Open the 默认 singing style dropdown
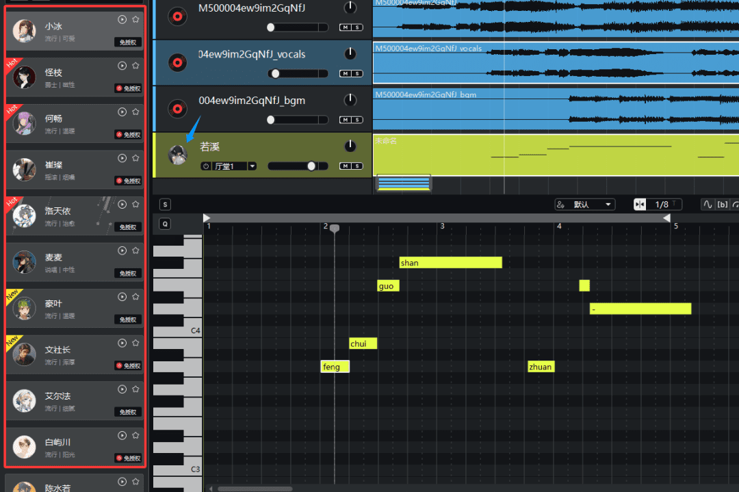The image size is (739, 492). (585, 204)
